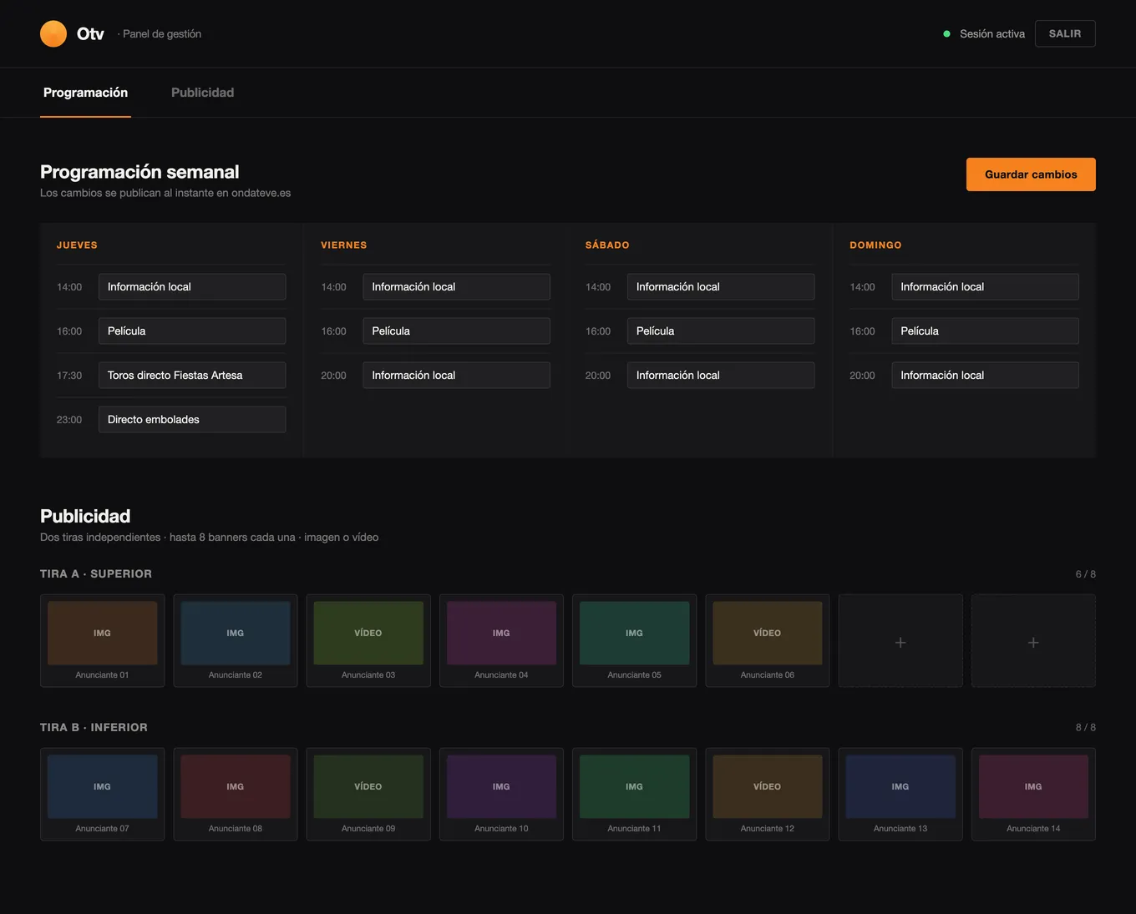
Task: Select the Anunciante 12 video banner
Action: [x=768, y=795]
